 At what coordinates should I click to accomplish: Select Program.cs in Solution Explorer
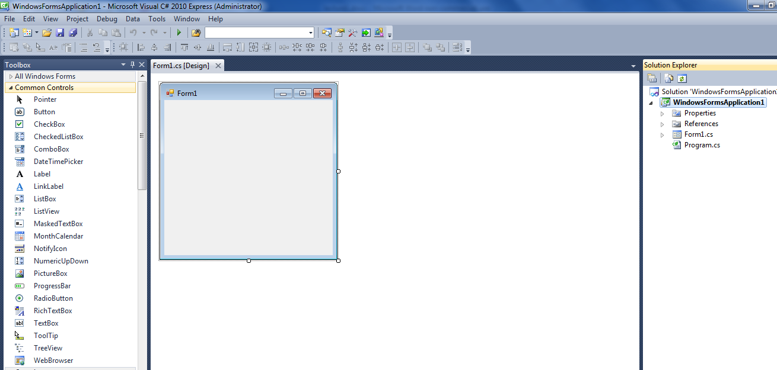tap(702, 145)
